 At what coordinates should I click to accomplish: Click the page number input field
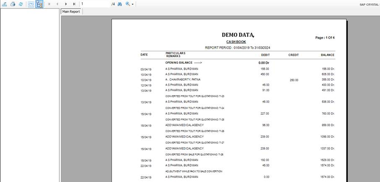(x=94, y=4)
